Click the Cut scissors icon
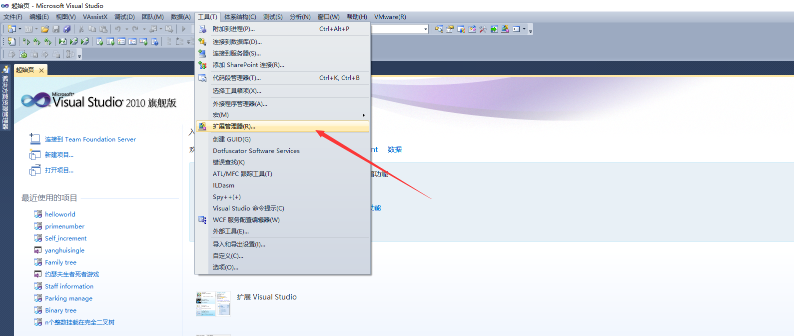 point(81,29)
